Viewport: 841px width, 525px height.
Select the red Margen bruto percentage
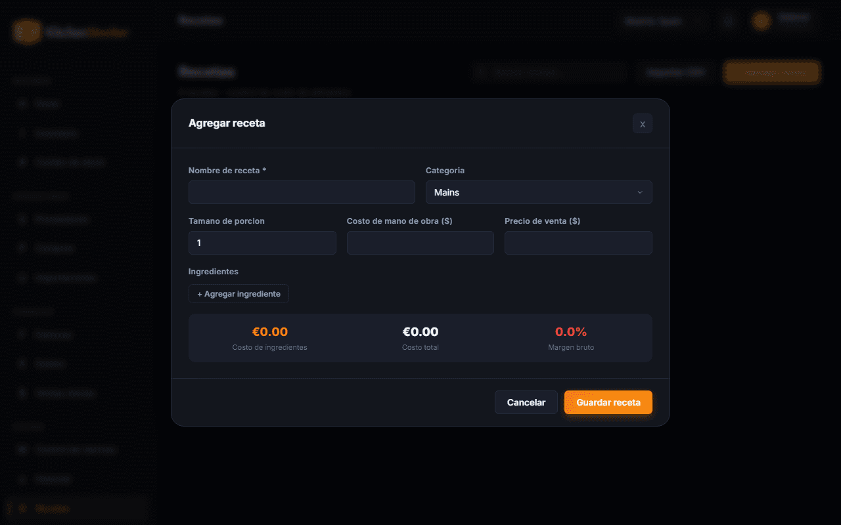(x=571, y=332)
